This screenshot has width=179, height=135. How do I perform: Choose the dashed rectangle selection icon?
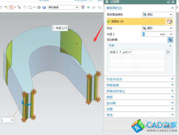click(x=30, y=7)
